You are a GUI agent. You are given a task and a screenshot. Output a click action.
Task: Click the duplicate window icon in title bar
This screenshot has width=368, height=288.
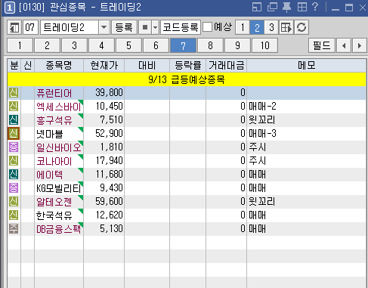click(x=272, y=7)
